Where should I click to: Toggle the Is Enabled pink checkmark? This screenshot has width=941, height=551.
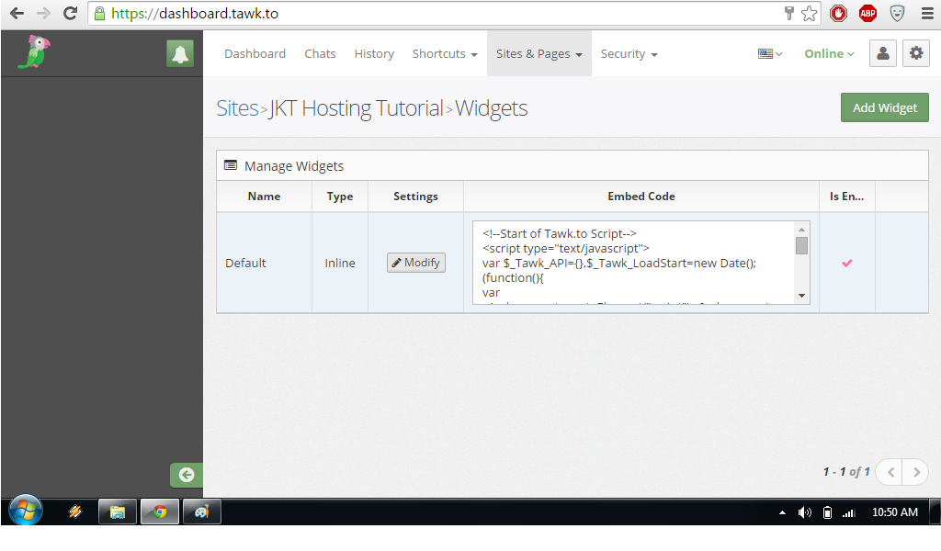coord(846,263)
